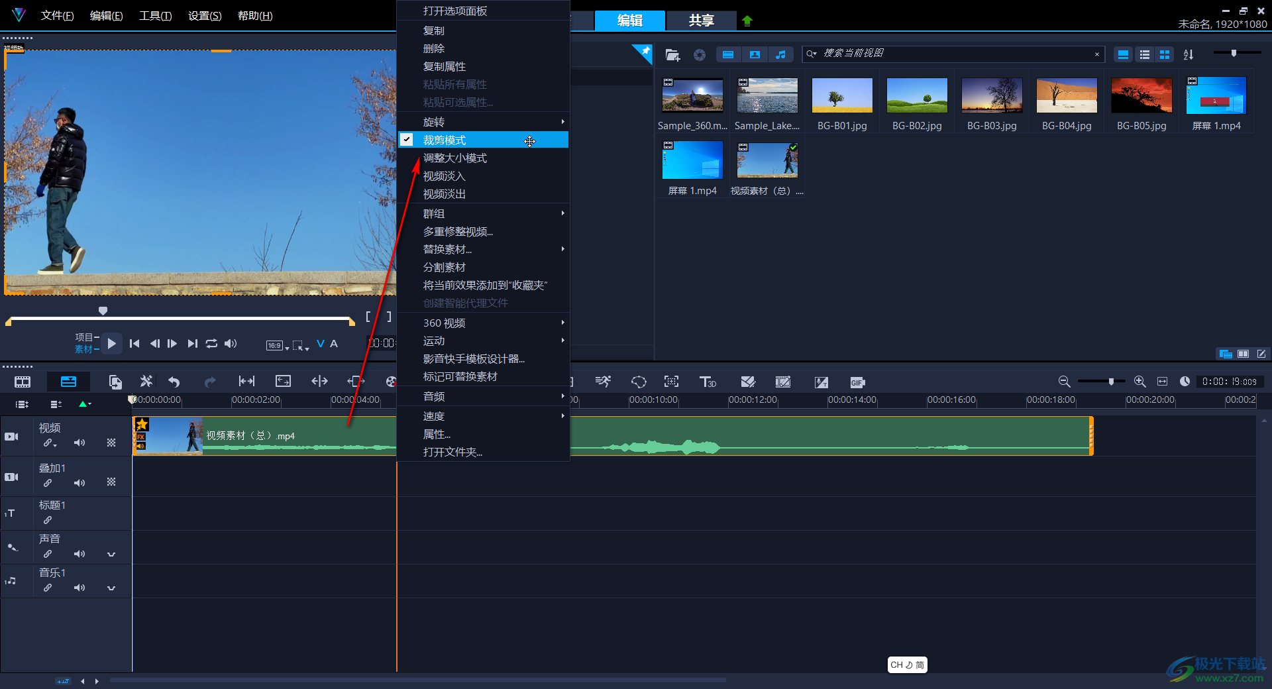
Task: Open 3D title editor
Action: pos(708,382)
